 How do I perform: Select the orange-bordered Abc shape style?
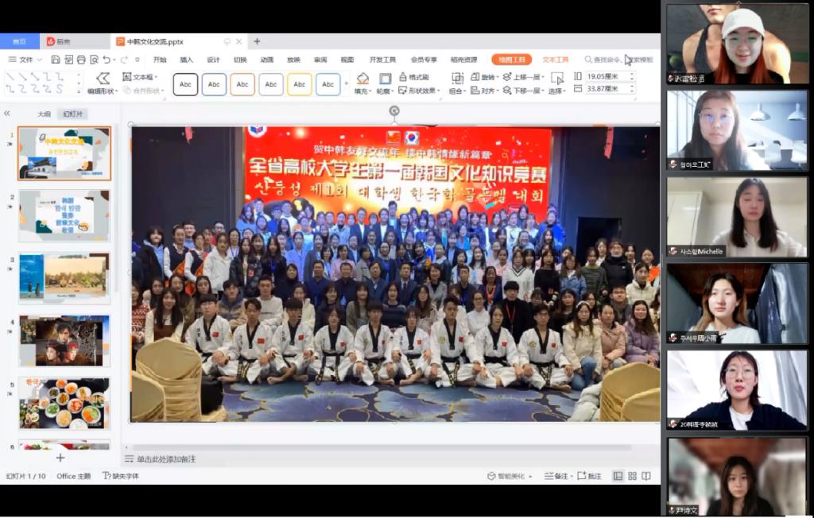(242, 84)
